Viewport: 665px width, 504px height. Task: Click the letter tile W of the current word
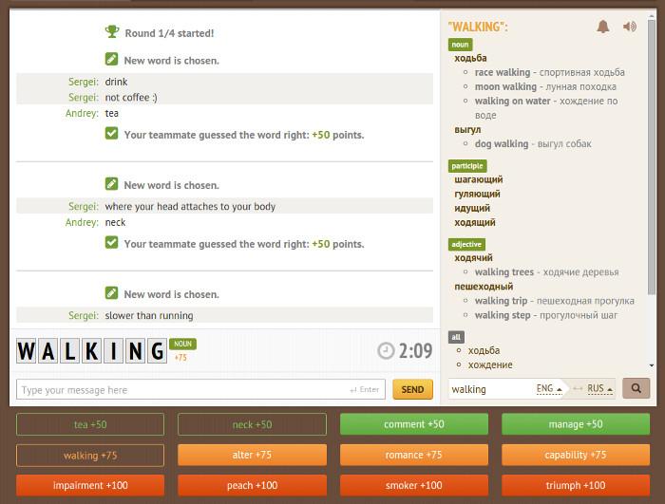(27, 351)
